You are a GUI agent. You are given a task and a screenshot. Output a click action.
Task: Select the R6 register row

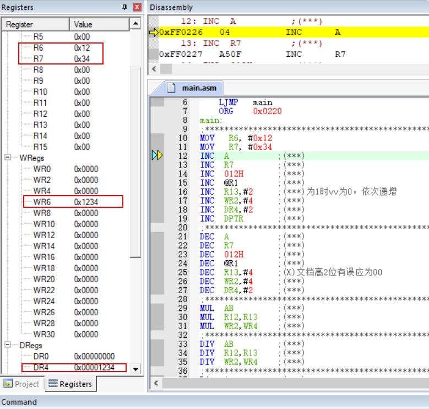[x=66, y=47]
